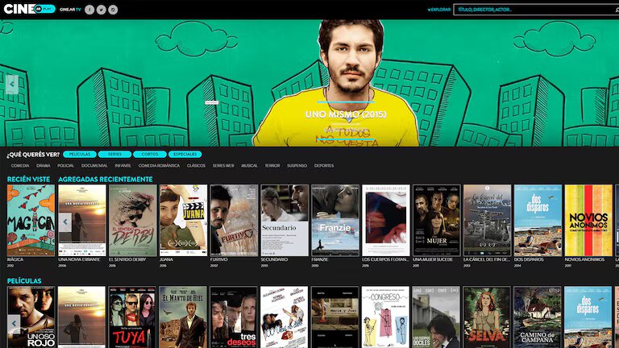Go to previous banner slide arrow
Screen dimensions: 619x348
pos(12,84)
